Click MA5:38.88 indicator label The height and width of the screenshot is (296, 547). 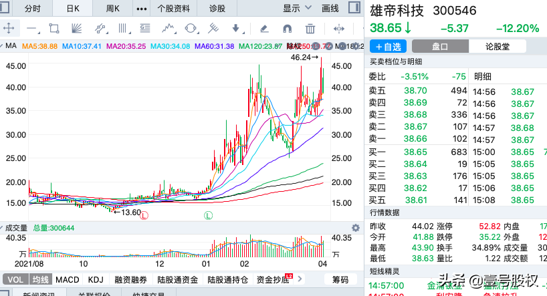point(39,46)
